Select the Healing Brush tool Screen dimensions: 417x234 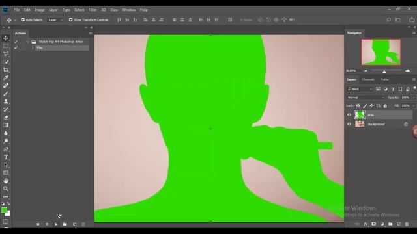pyautogui.click(x=6, y=86)
